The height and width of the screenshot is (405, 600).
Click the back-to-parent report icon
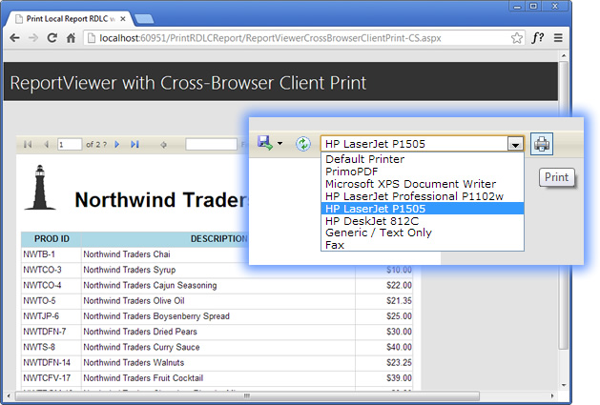(163, 145)
